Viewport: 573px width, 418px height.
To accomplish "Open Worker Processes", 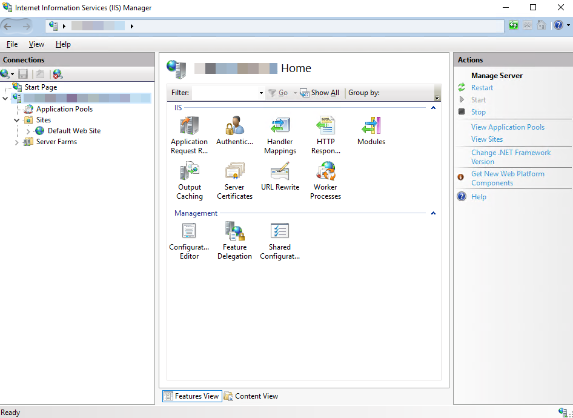I will [325, 180].
